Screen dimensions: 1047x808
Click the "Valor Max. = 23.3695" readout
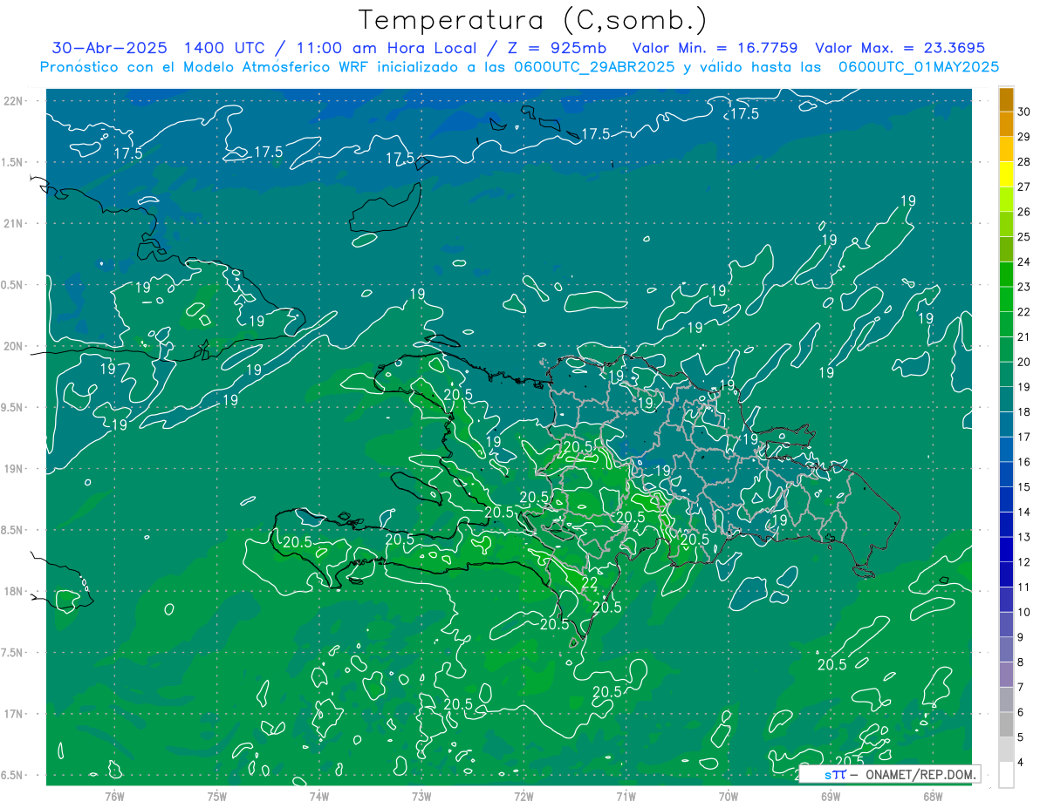[x=900, y=48]
